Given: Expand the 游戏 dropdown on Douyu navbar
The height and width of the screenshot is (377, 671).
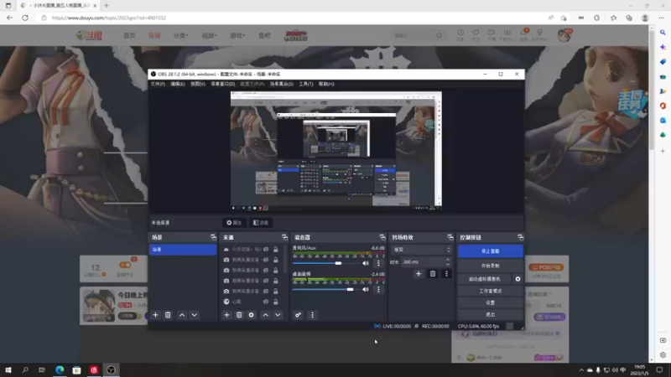Looking at the screenshot, I should click(237, 35).
